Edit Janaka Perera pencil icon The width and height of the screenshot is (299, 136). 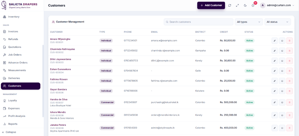point(275,128)
